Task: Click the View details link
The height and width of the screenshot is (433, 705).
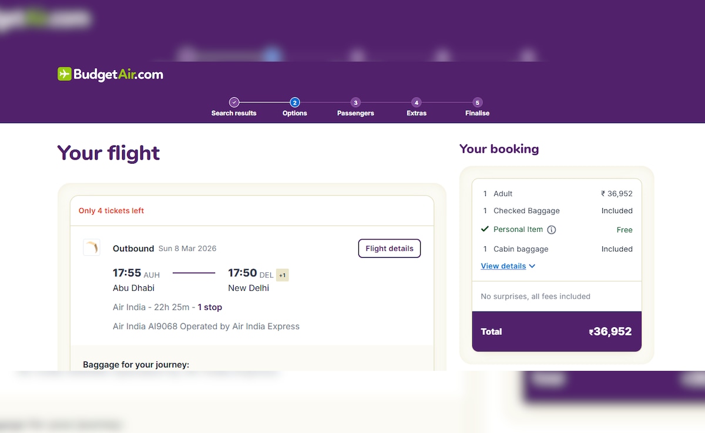Action: (x=503, y=266)
